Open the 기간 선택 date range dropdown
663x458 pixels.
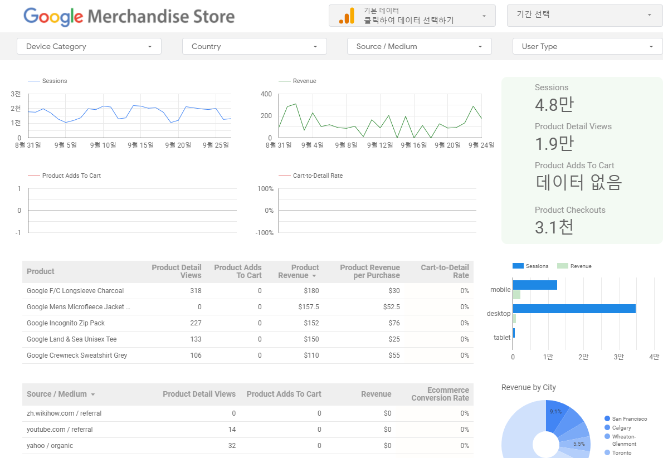[x=585, y=16]
